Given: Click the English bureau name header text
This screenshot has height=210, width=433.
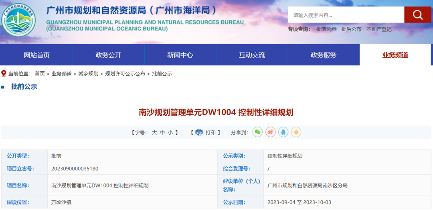Looking at the screenshot, I should [x=145, y=25].
